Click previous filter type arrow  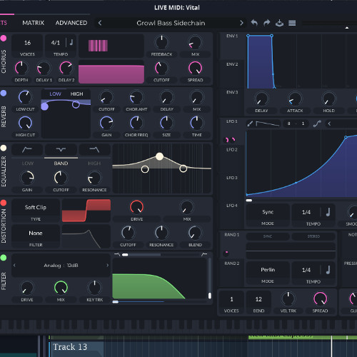coord(14,265)
